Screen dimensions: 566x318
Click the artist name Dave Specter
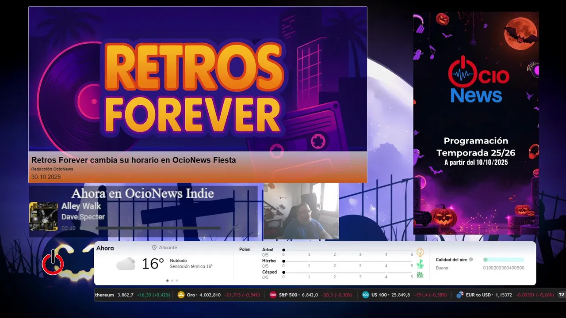tap(83, 217)
